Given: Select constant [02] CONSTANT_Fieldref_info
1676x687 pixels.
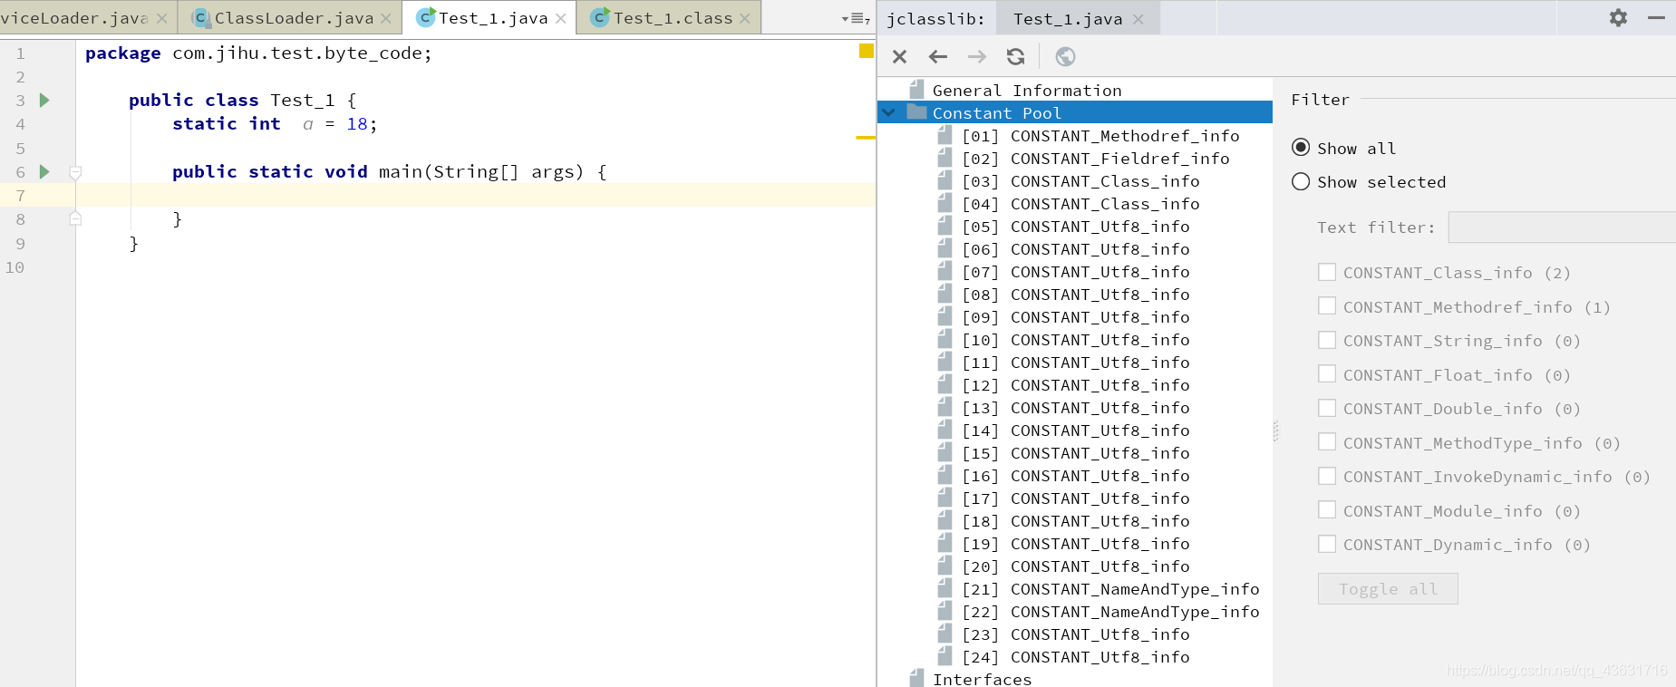Looking at the screenshot, I should [1095, 159].
